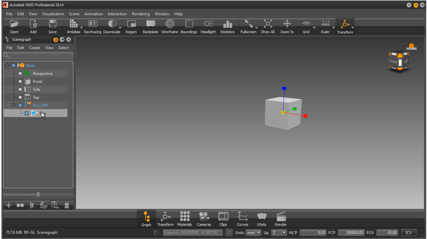427x239 pixels.
Task: Click the Scenegraph delete trash icon
Action: (x=67, y=205)
